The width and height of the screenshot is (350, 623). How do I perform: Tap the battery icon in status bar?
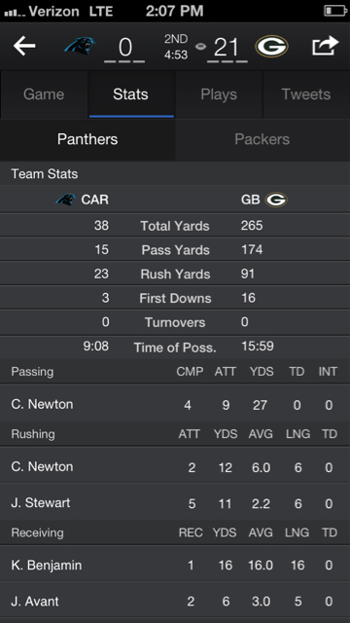click(x=335, y=11)
